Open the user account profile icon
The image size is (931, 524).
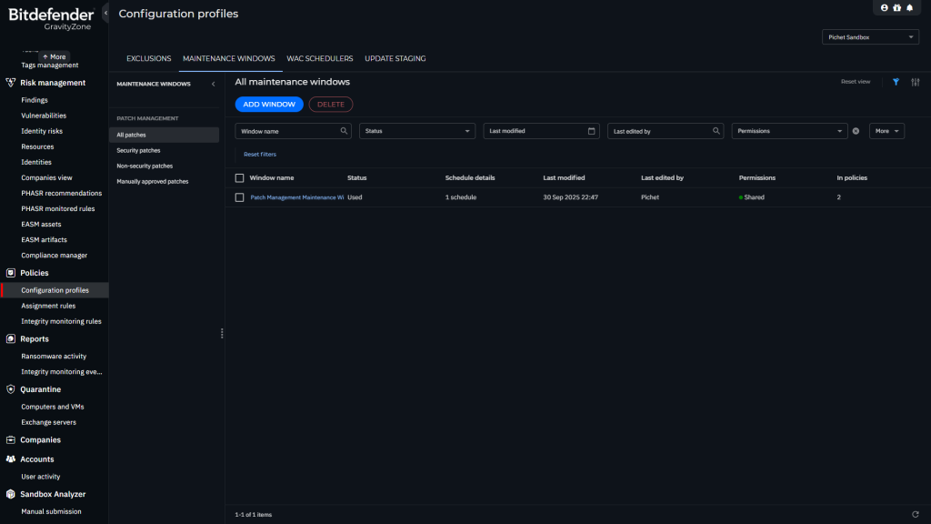click(x=885, y=8)
